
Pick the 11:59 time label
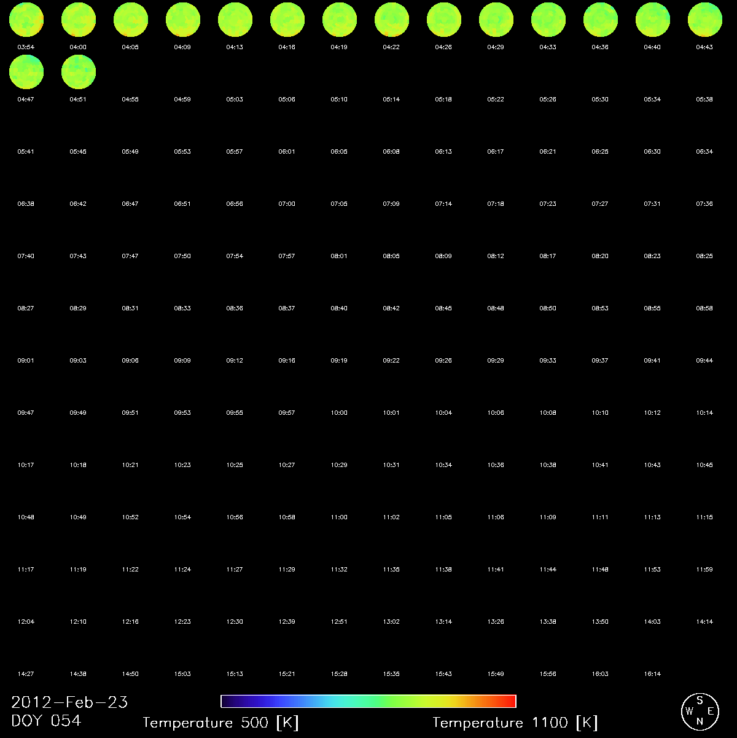coord(704,569)
